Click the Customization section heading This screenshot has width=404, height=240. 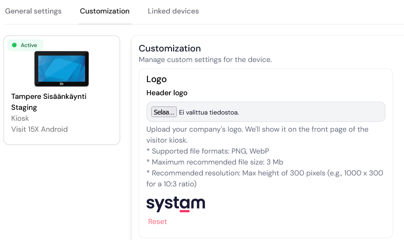[170, 49]
